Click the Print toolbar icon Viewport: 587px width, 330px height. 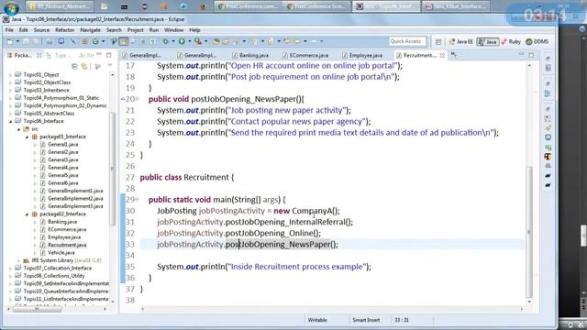coord(49,41)
